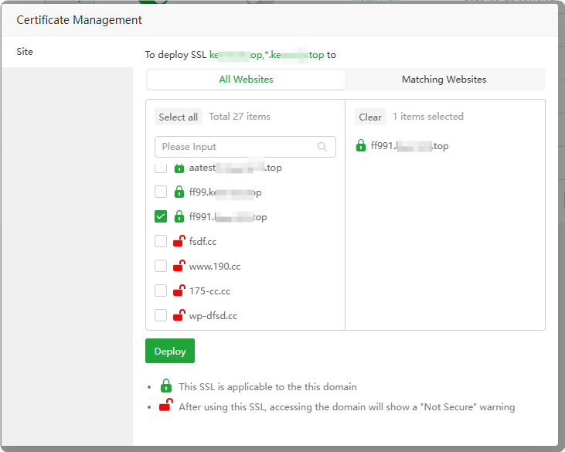Click the red padlock icon beside wp-dfsd.cc
Screen dimensions: 565x452
click(x=179, y=315)
